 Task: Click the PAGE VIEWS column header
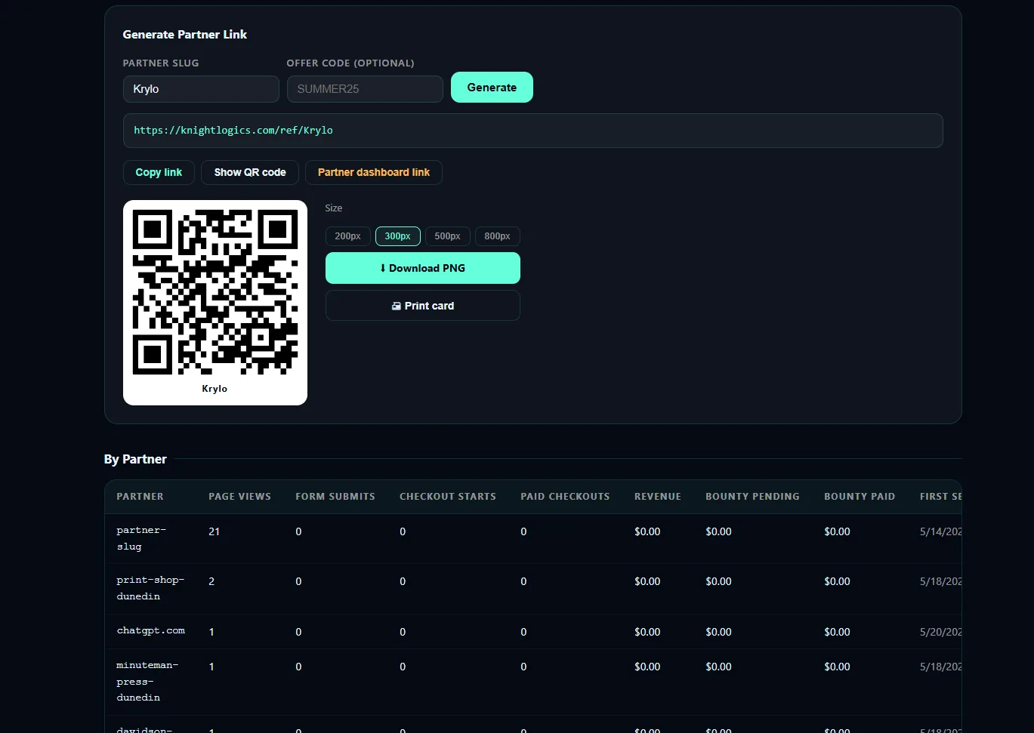pos(239,497)
